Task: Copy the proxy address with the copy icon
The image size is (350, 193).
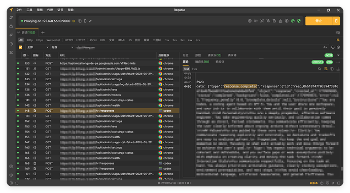Action: click(80, 21)
